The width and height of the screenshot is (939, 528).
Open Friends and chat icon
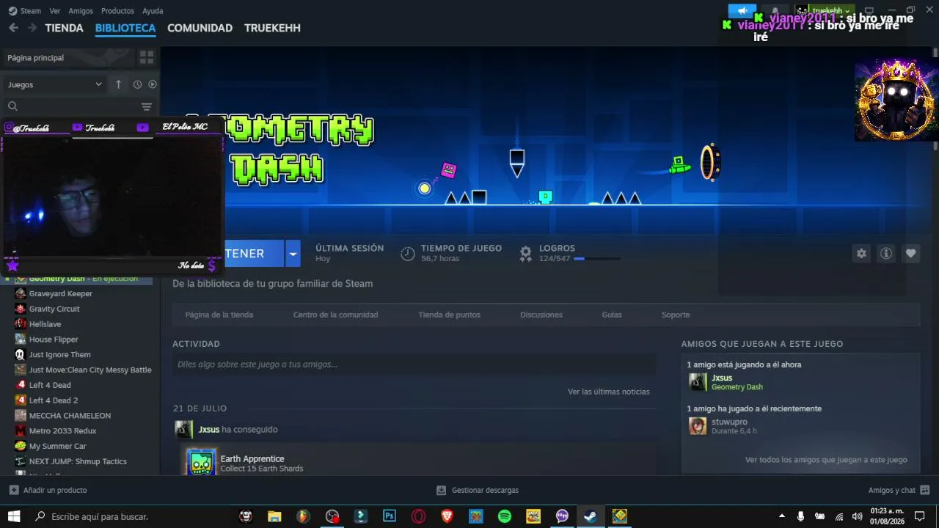[x=924, y=490]
